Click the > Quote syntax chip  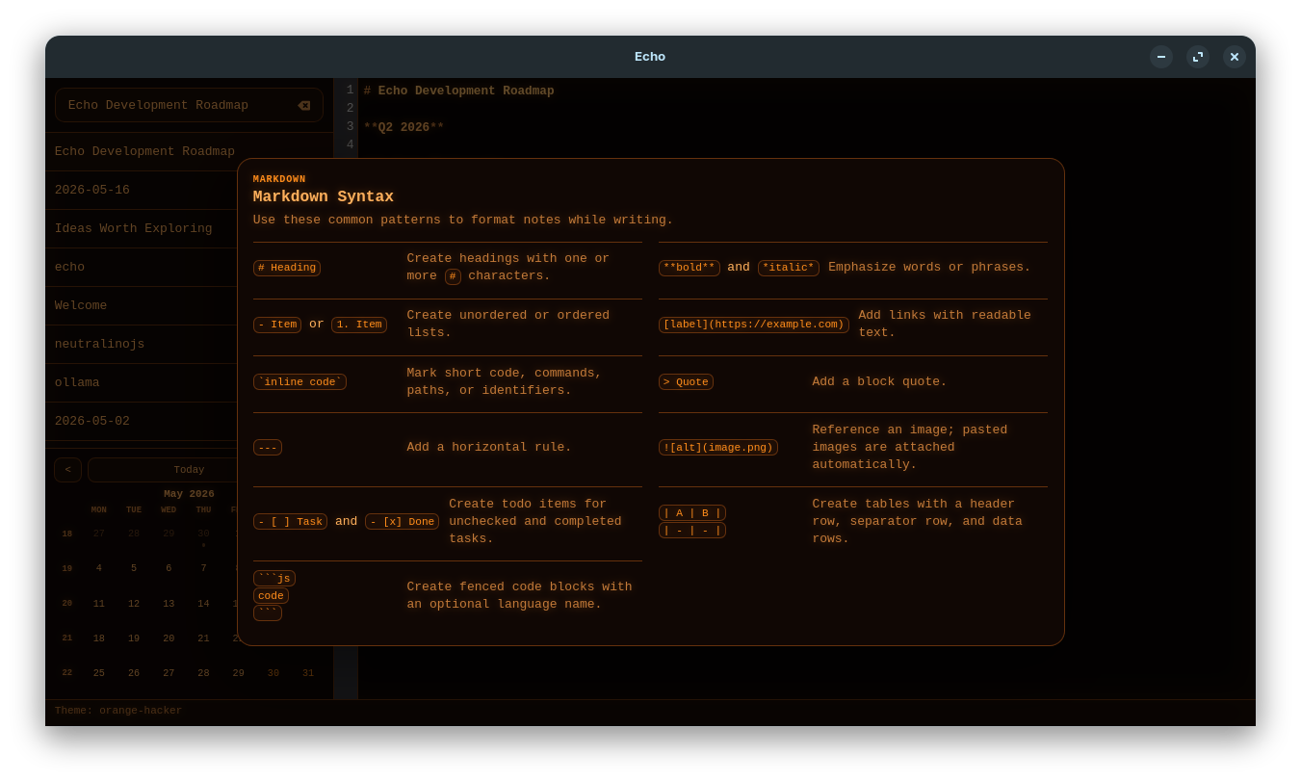tap(686, 382)
